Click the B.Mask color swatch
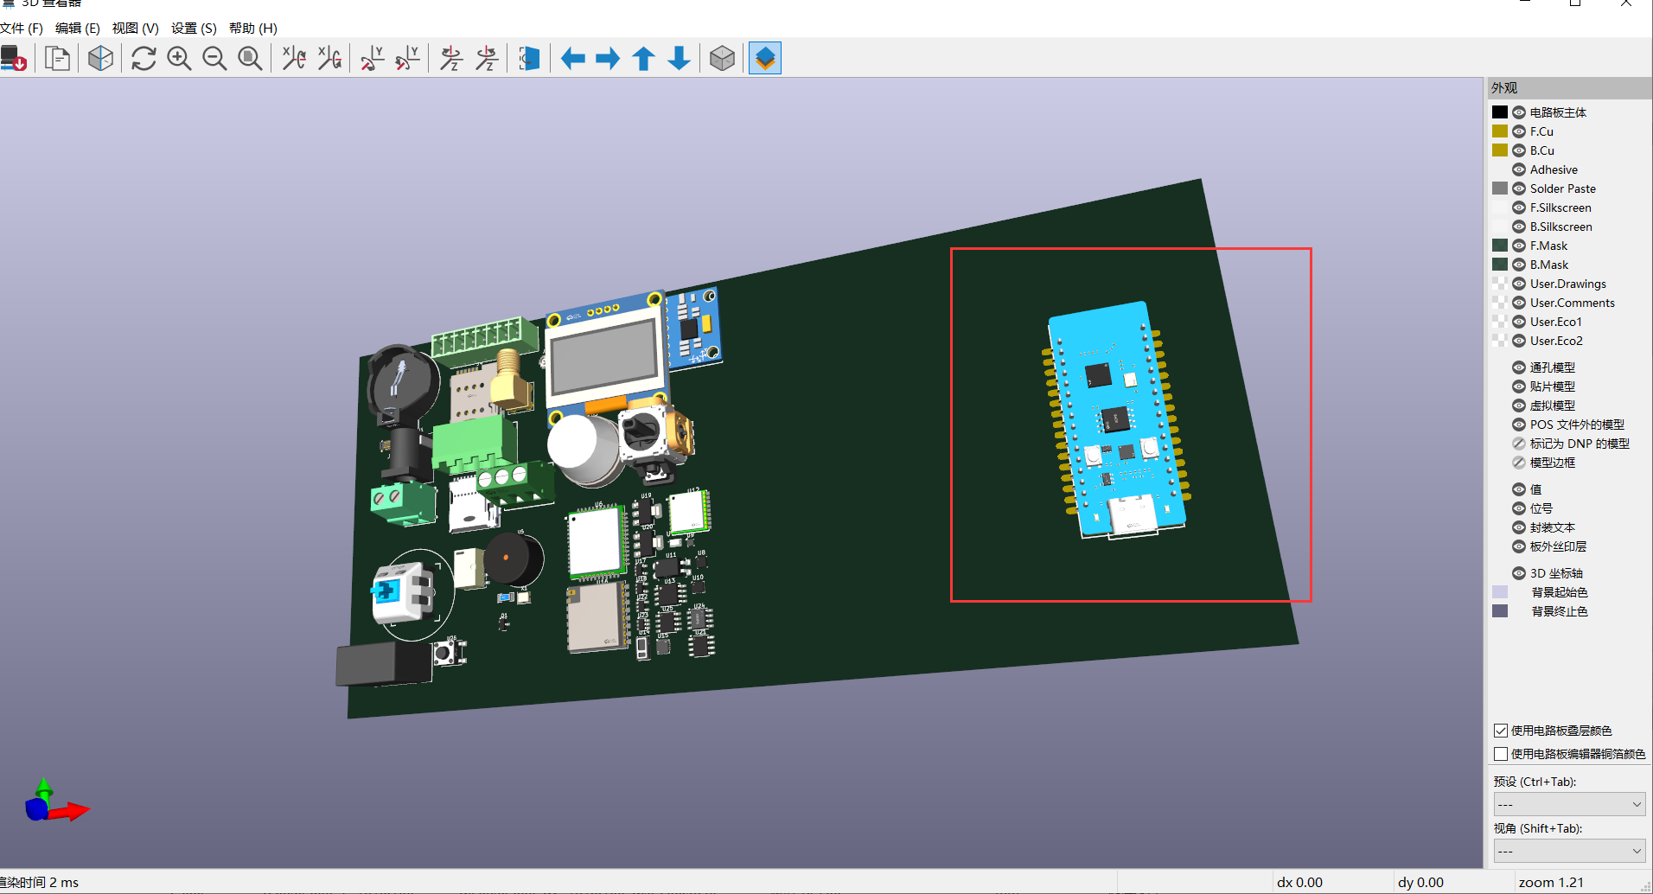The image size is (1653, 894). pos(1500,265)
